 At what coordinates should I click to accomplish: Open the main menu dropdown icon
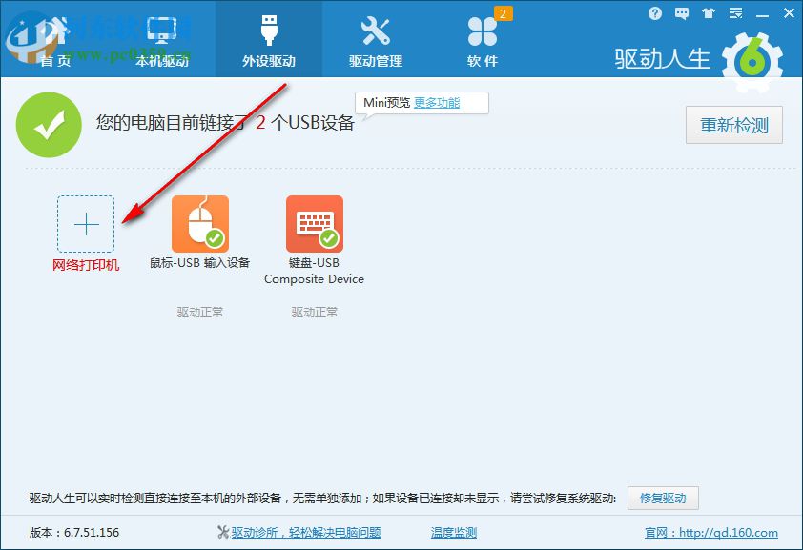point(735,12)
